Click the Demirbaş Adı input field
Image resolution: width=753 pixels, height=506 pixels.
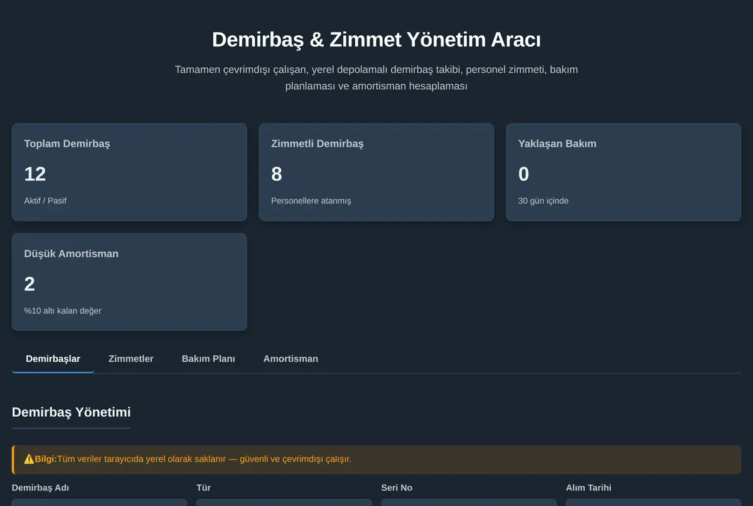tap(99, 502)
